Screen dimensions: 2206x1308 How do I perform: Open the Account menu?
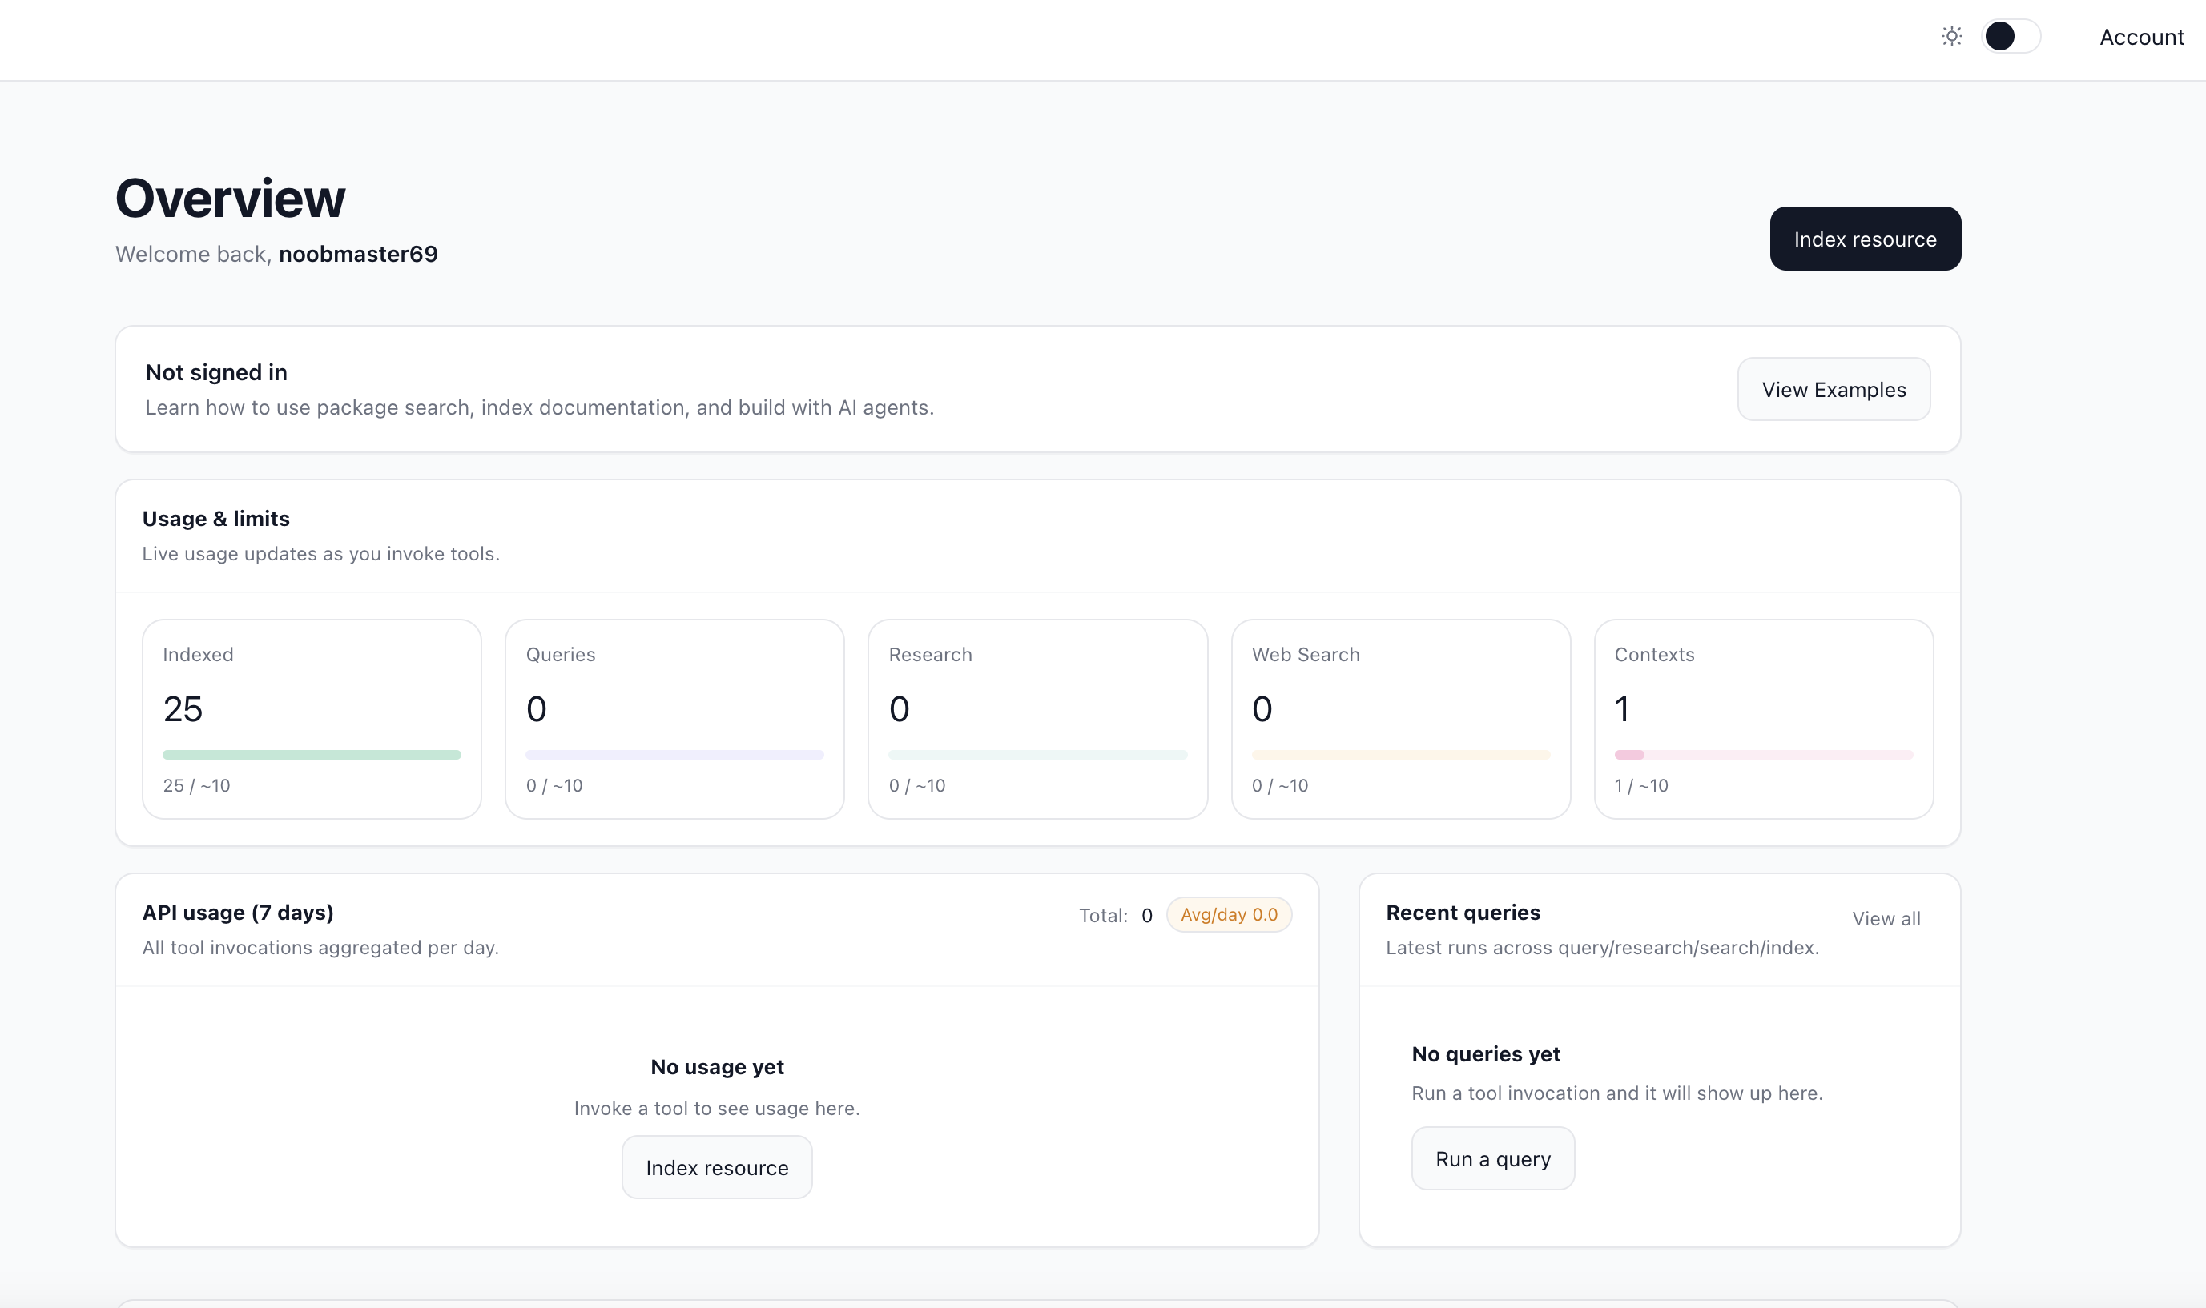[x=2142, y=37]
